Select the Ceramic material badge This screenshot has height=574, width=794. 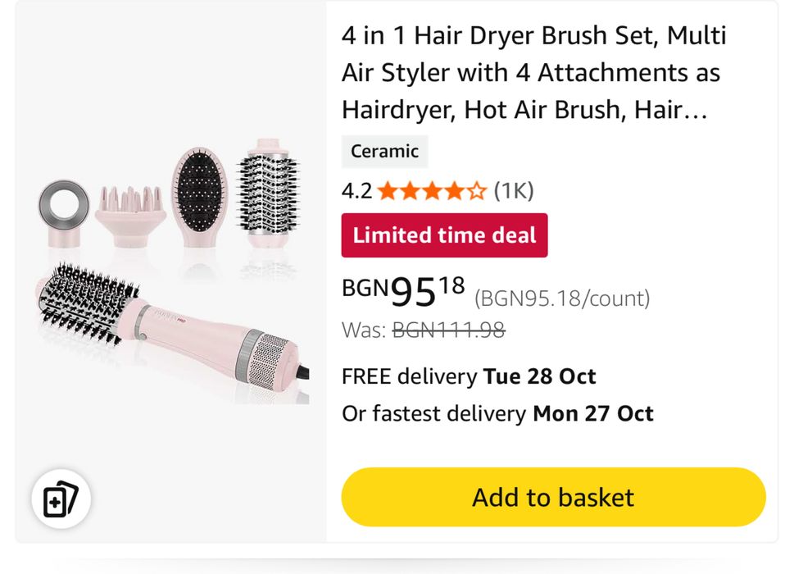[384, 151]
